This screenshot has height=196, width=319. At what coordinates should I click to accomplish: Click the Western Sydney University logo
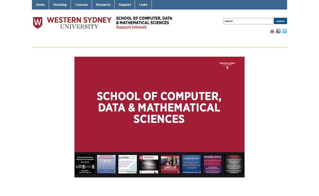pos(72,23)
